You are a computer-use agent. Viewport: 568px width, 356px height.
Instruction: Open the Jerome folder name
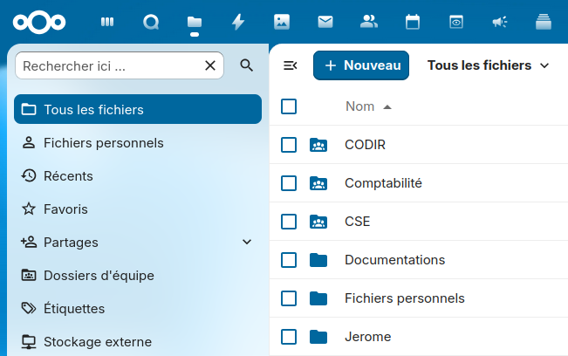(x=367, y=337)
